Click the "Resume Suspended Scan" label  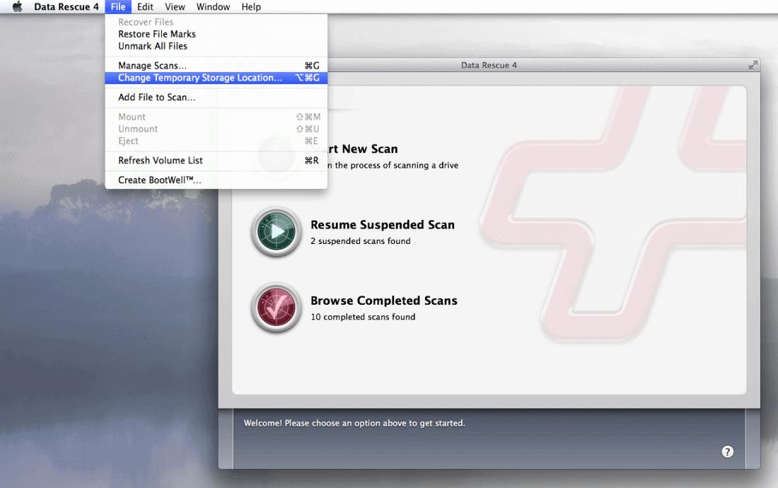[x=383, y=224]
